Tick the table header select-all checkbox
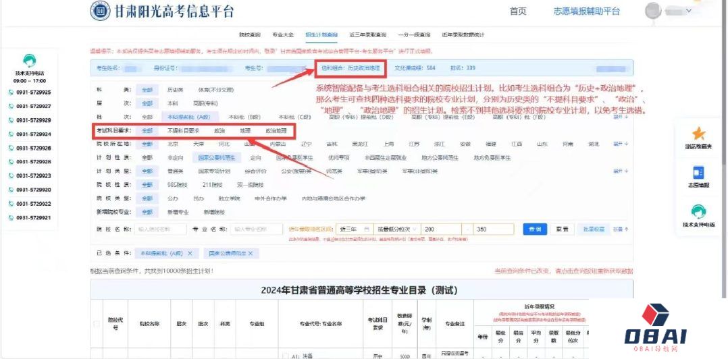728x359 pixels. click(x=97, y=324)
